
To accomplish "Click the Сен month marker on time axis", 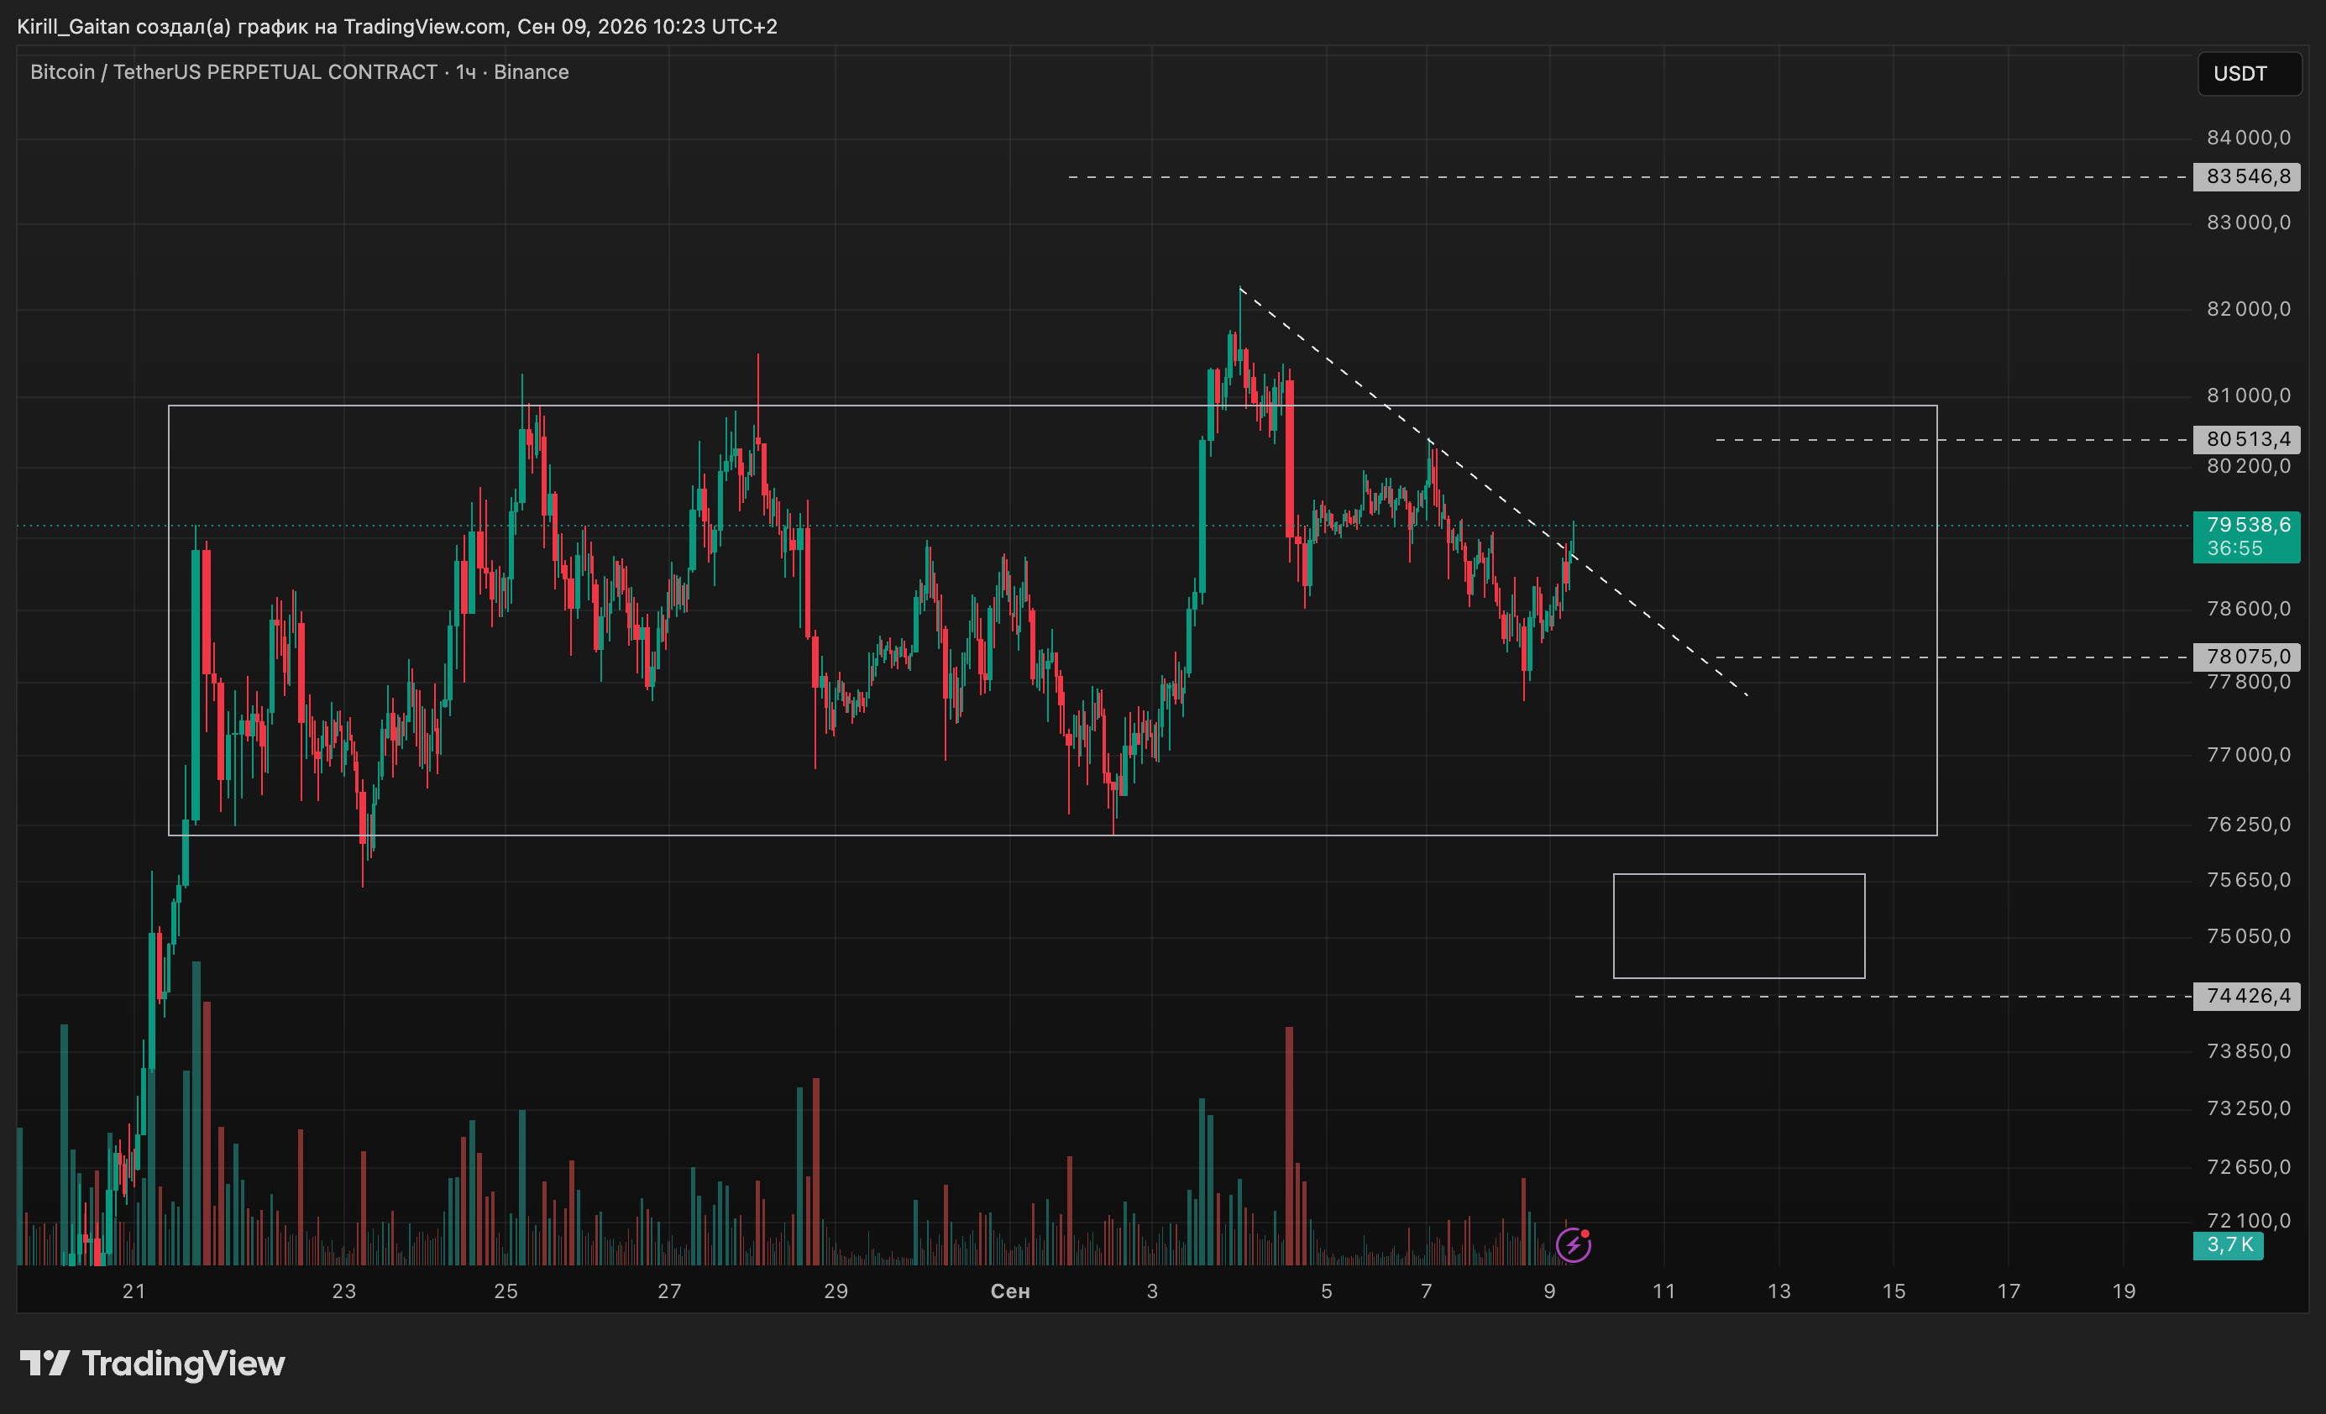I will coord(1010,1291).
